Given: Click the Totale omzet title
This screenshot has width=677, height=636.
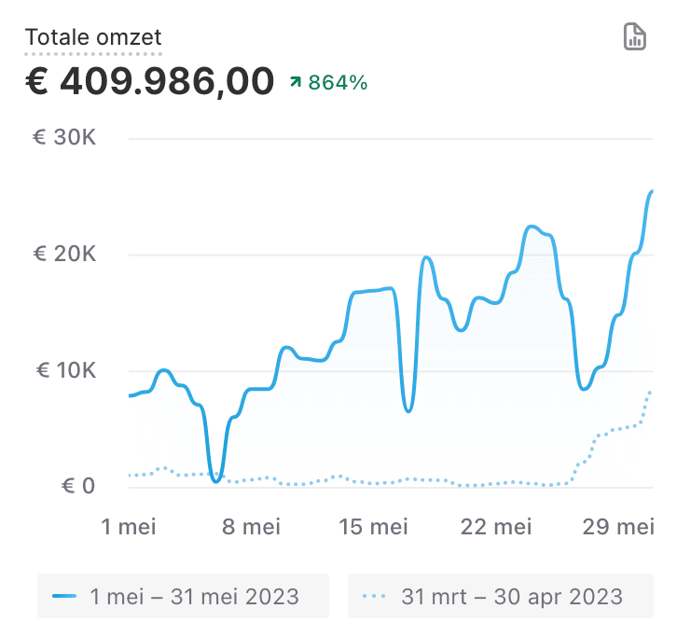Looking at the screenshot, I should click(x=93, y=38).
